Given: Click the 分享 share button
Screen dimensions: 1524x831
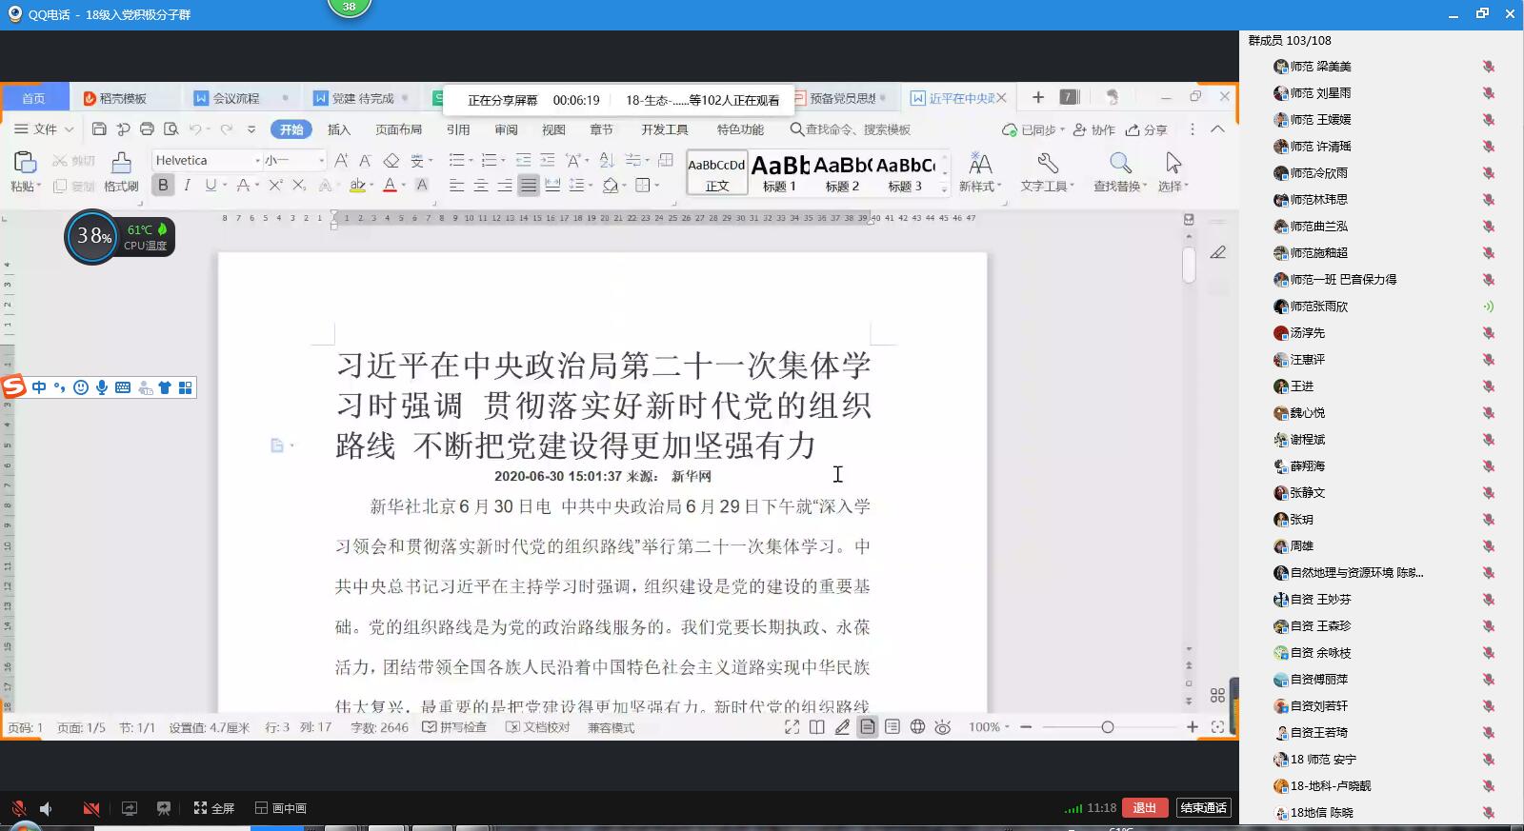Looking at the screenshot, I should pyautogui.click(x=1147, y=129).
